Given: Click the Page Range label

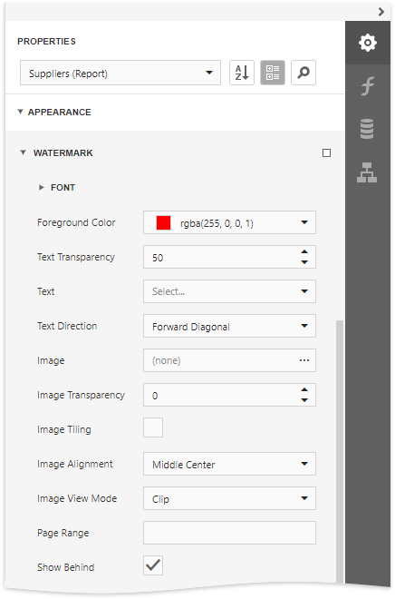Looking at the screenshot, I should pos(63,533).
